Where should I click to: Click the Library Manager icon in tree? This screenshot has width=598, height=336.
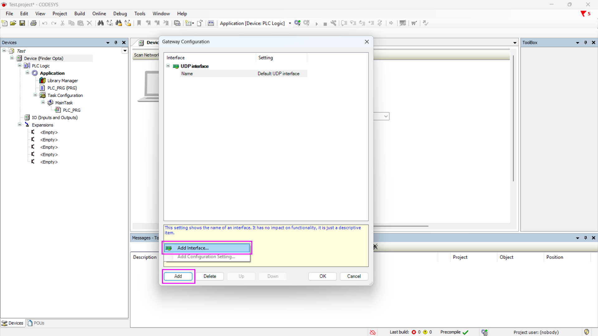(43, 81)
